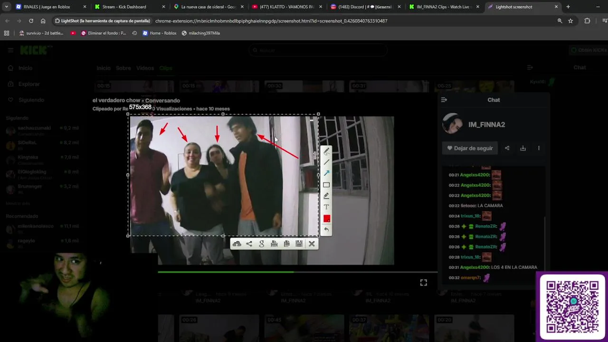Open the red color picker swatch

327,218
